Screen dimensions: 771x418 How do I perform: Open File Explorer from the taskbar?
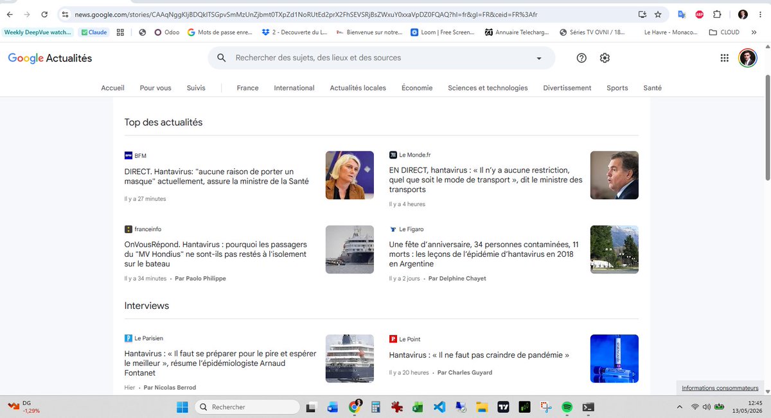pos(482,406)
